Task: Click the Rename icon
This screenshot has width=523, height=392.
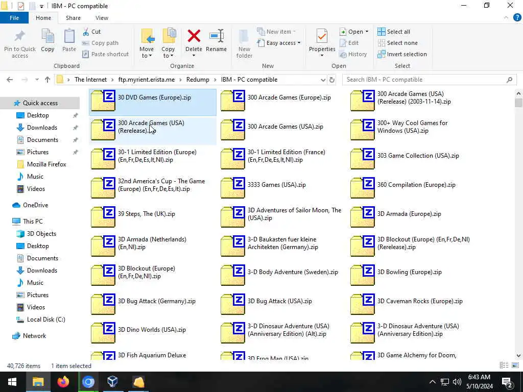Action: (217, 36)
